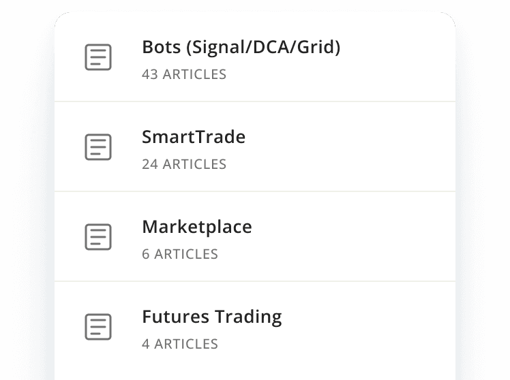This screenshot has height=380, width=510.
Task: Select the Marketplace row's empty right side
Action: 395,237
